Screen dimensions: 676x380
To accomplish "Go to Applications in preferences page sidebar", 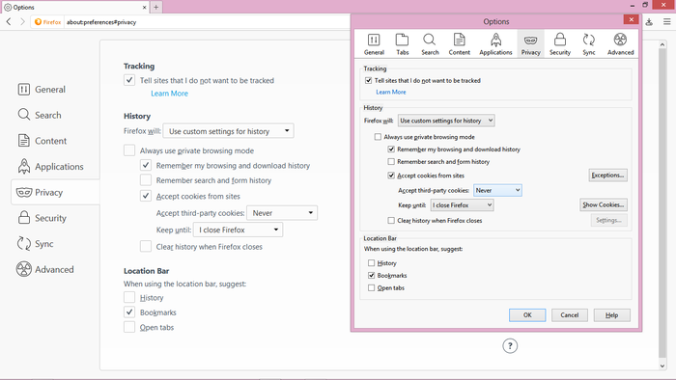I will pos(50,167).
